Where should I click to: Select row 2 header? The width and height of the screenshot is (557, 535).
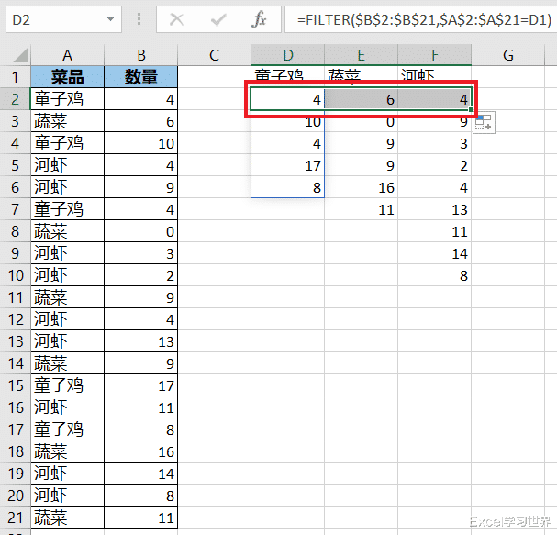15,99
